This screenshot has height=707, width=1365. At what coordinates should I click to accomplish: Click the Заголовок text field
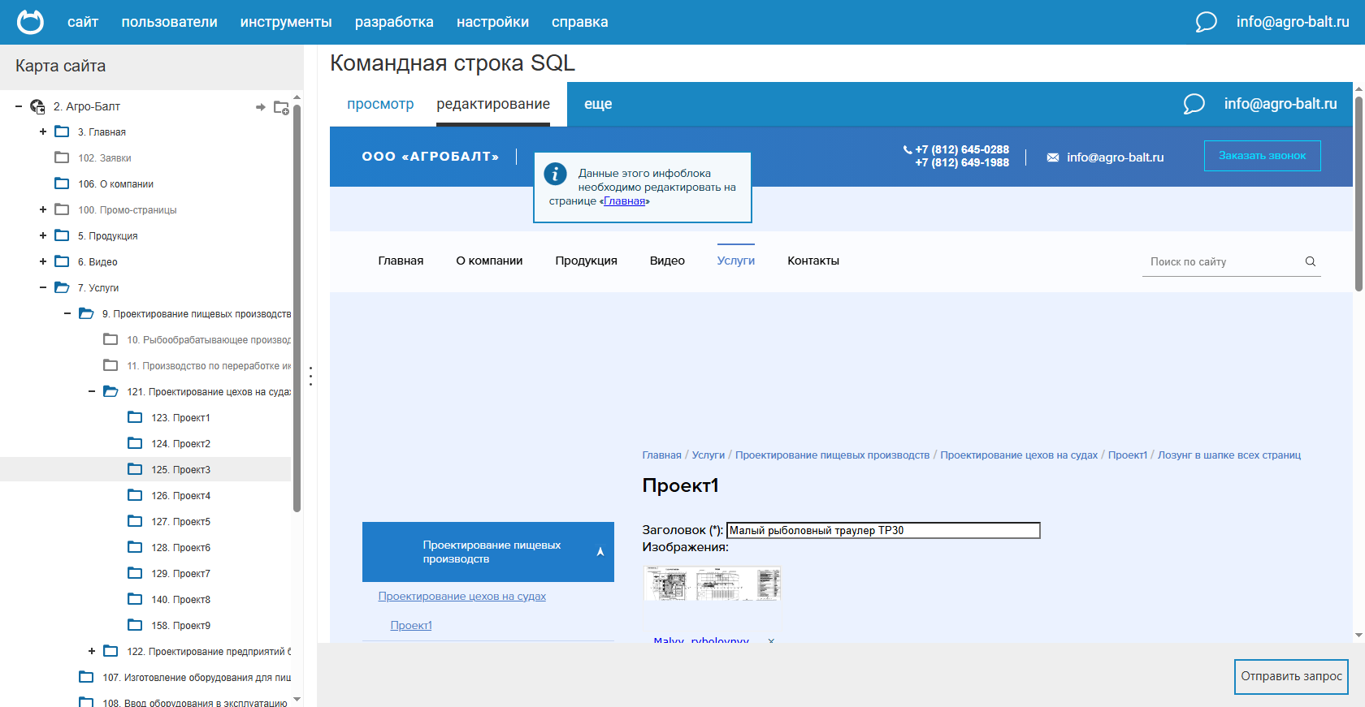883,530
